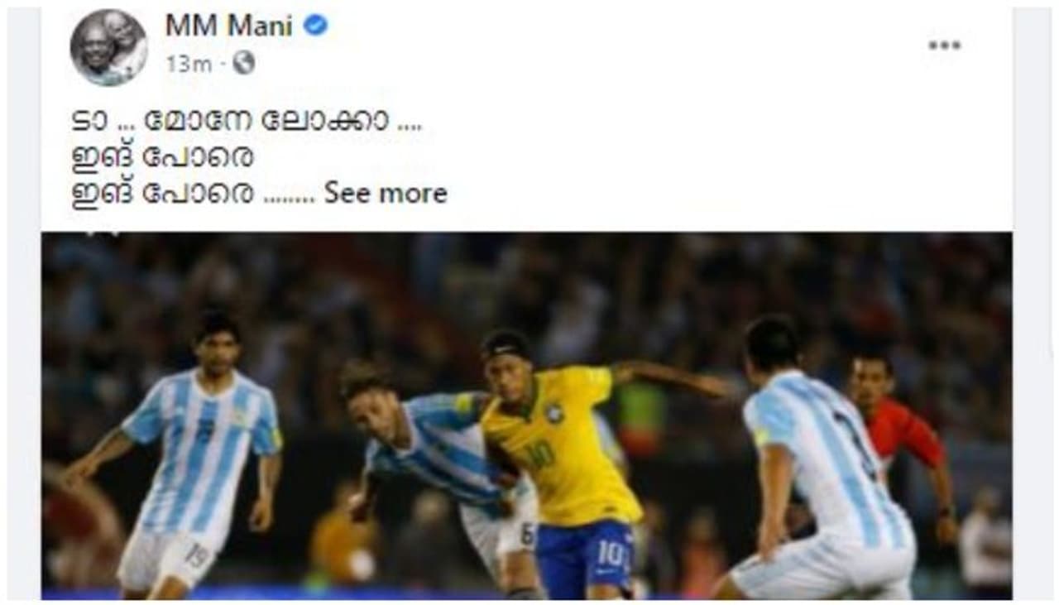Open the three-dot post options menu
This screenshot has width=1059, height=605.
[944, 46]
